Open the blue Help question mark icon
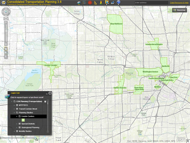This screenshot has height=143, width=190. click(118, 2)
